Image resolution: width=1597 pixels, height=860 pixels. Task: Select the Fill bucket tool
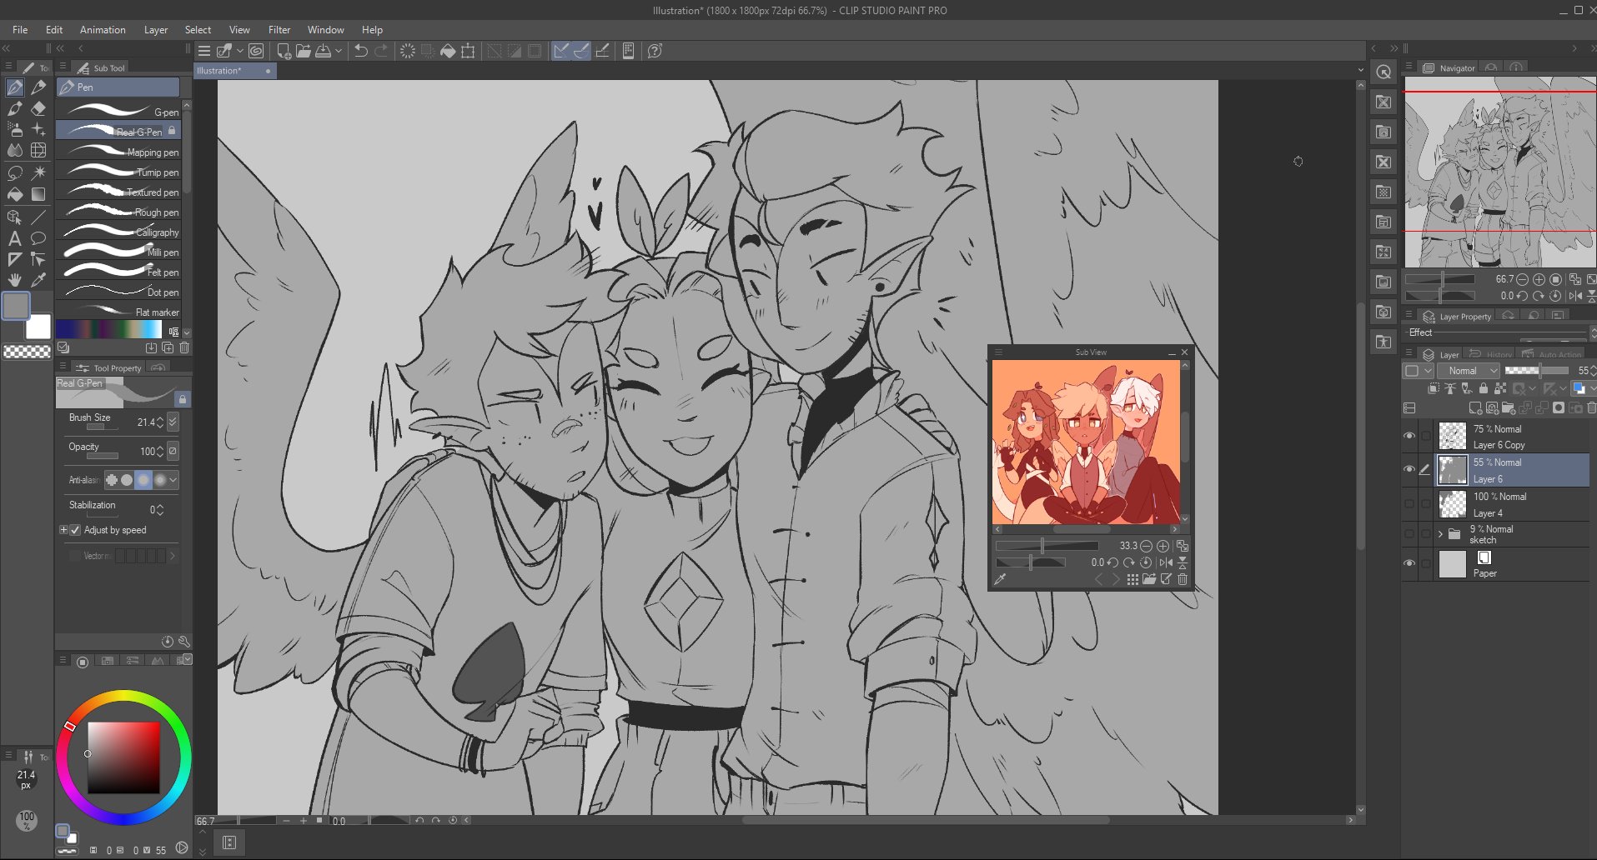[x=15, y=194]
